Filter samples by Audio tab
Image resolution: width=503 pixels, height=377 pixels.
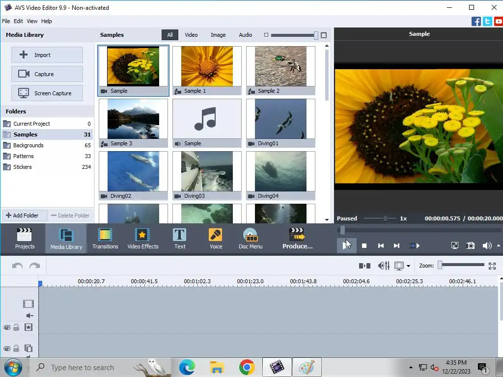coord(246,35)
